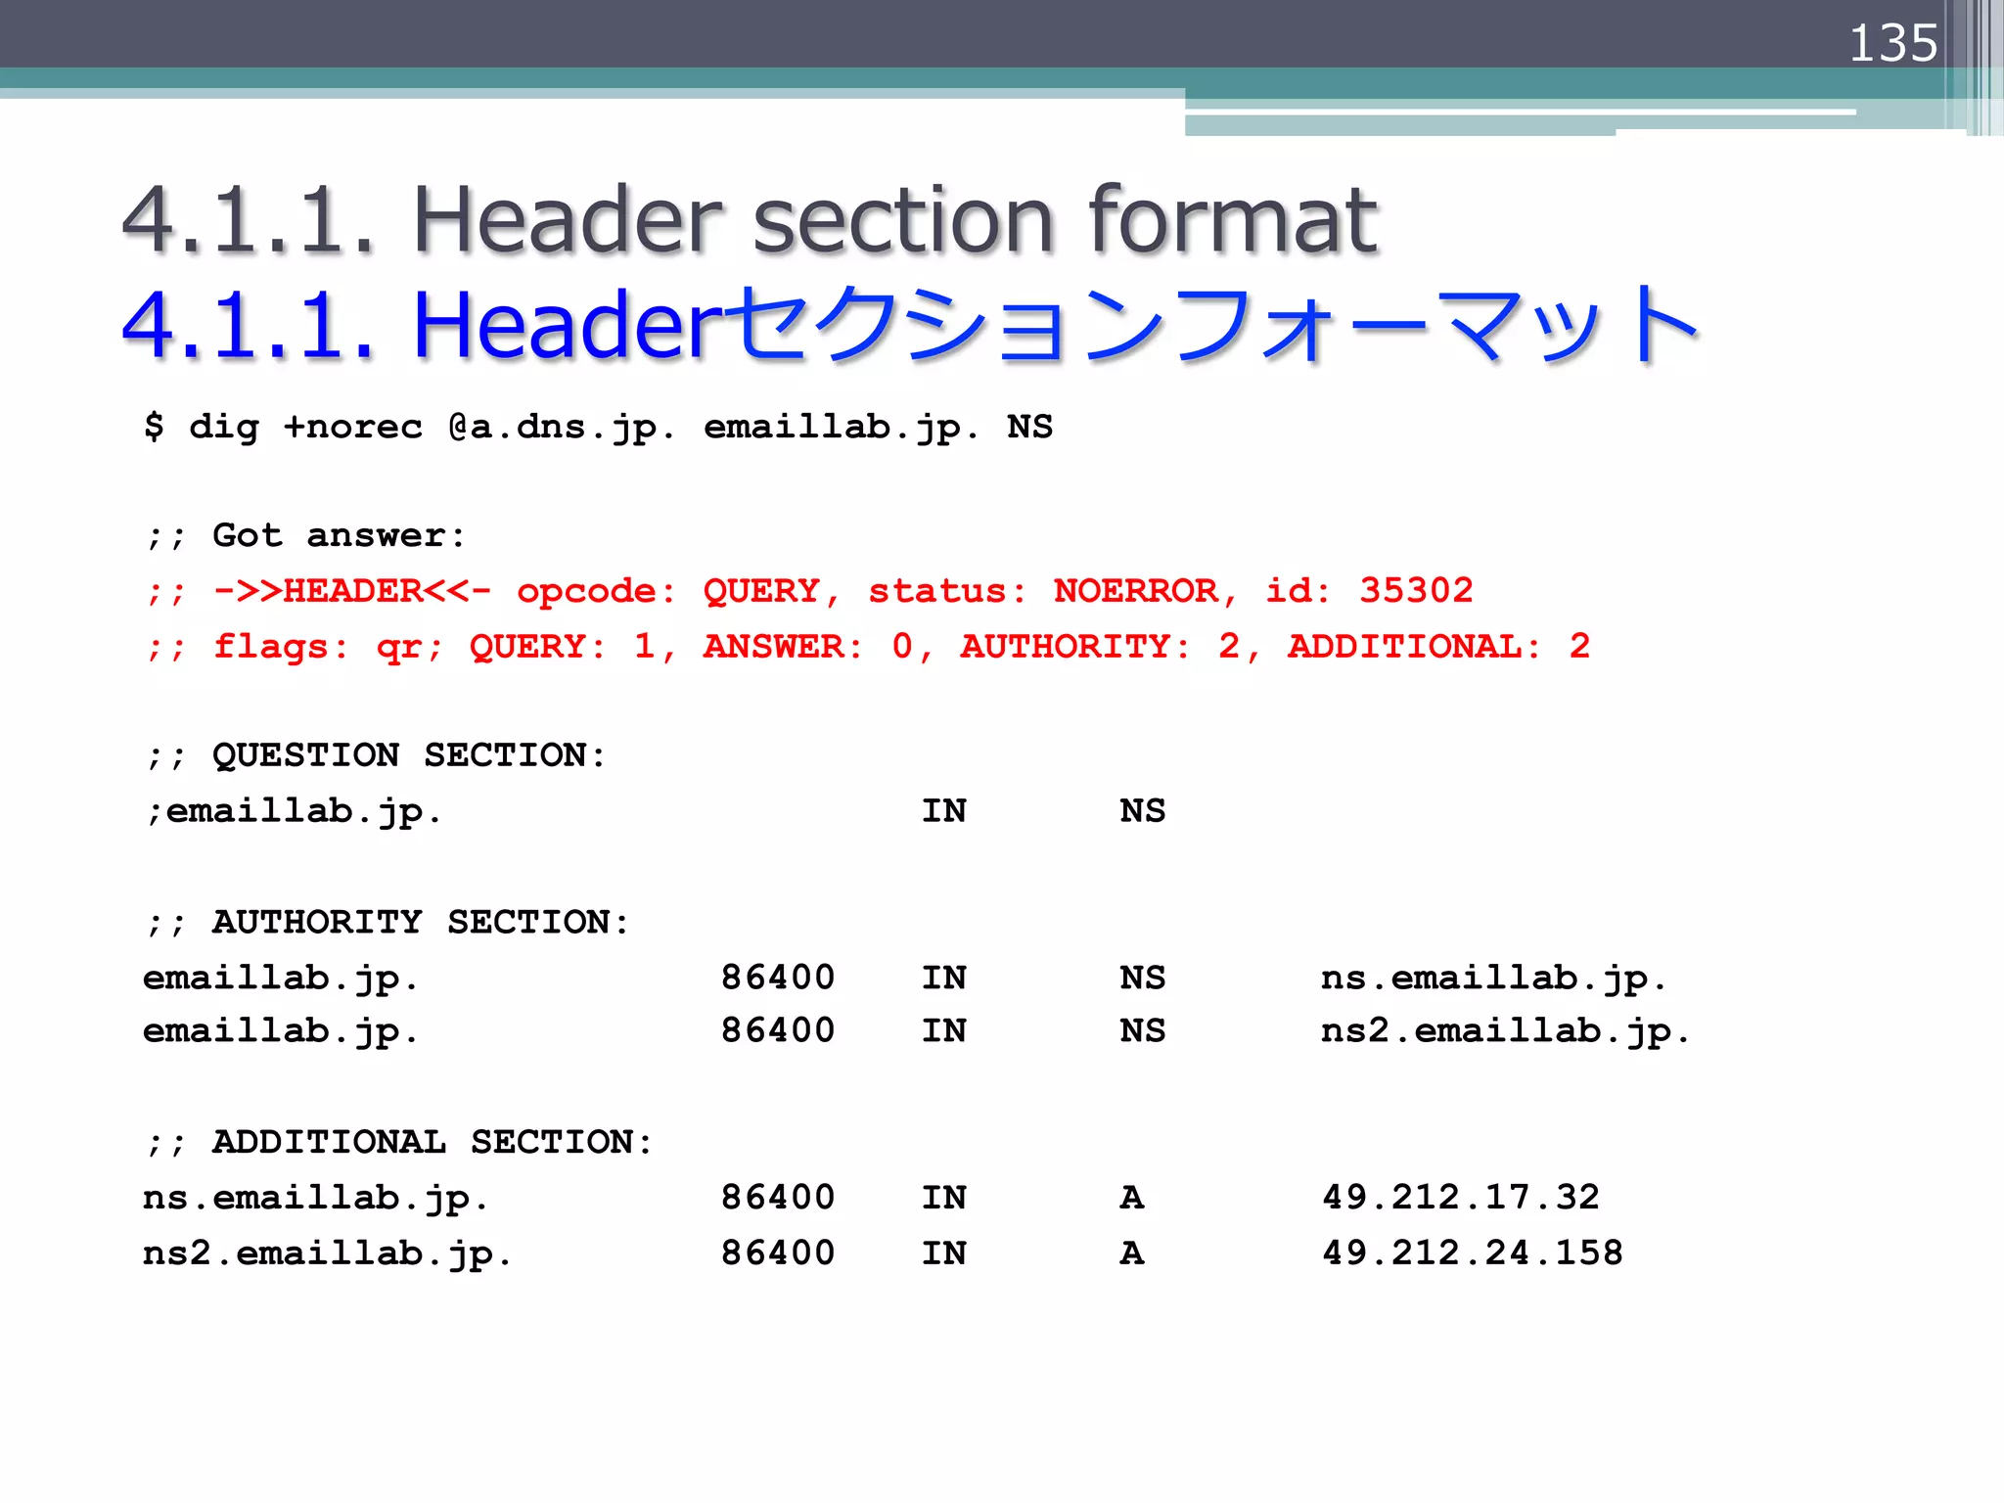This screenshot has height=1503, width=2004.
Task: Click 'status: NOERROR' in header line
Action: [x=1044, y=591]
